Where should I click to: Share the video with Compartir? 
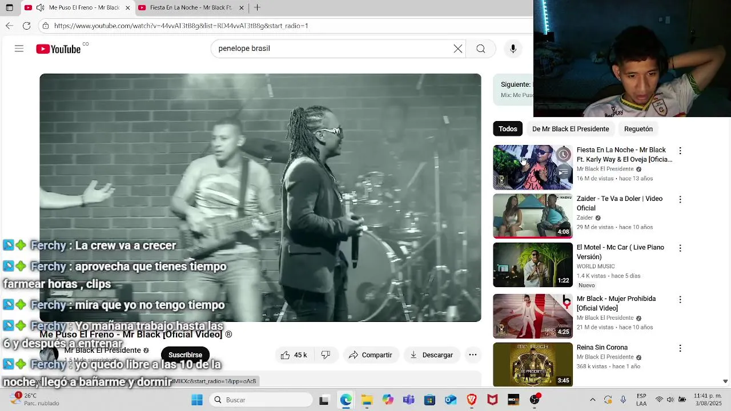pos(370,355)
